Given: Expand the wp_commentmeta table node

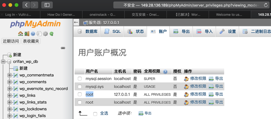Looking at the screenshot, I should click(x=9, y=75).
